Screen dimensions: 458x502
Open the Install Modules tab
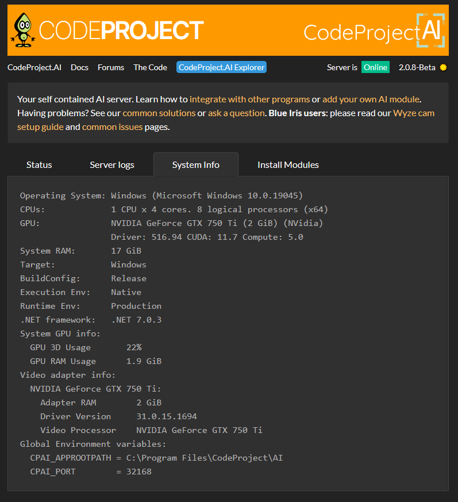[288, 164]
